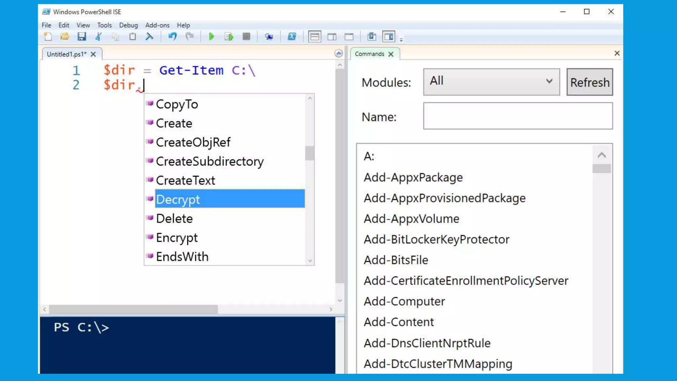Select Add-CertificateEnrollmentPolicyServer command
This screenshot has height=381, width=677.
(466, 281)
